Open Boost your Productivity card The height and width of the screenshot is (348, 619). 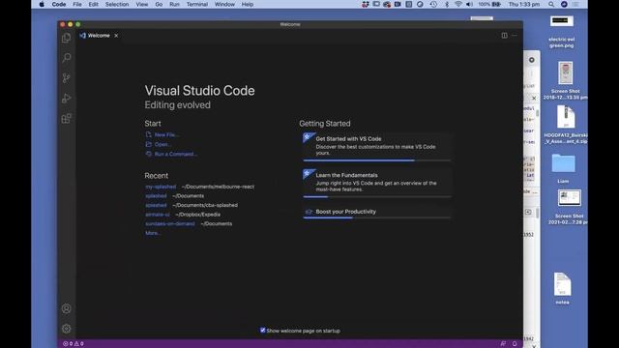[x=376, y=213]
